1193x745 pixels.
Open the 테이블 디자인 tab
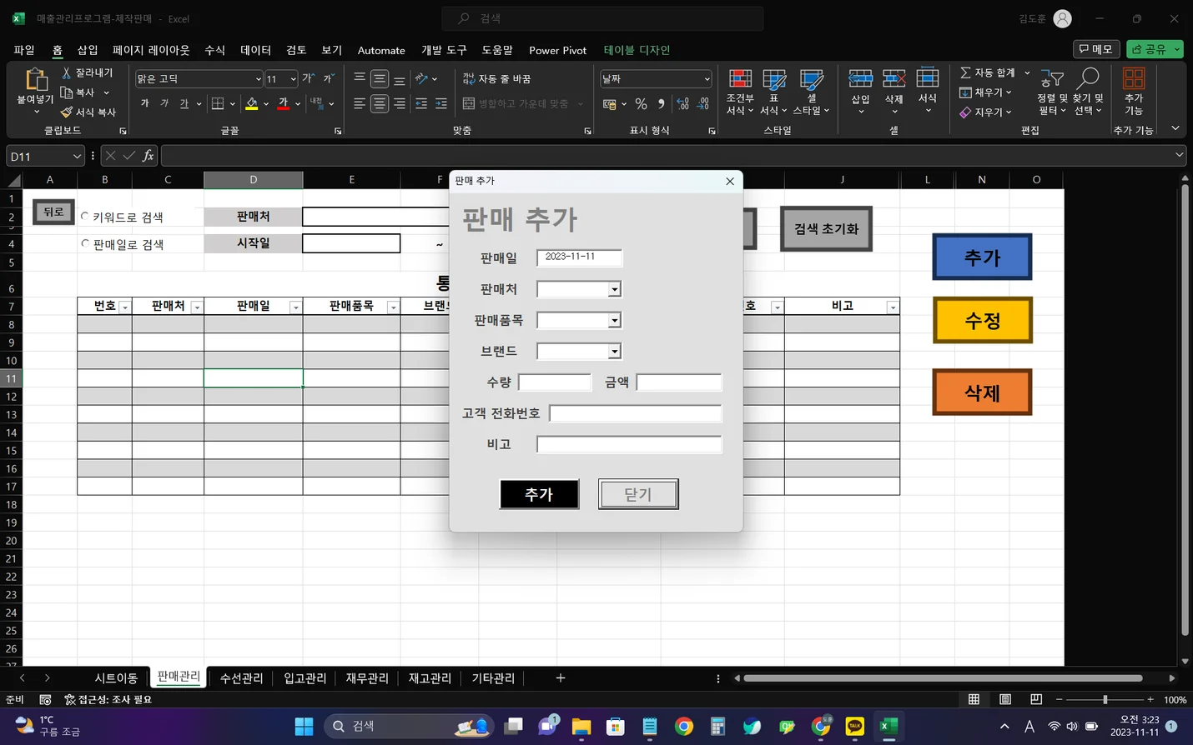(x=637, y=50)
